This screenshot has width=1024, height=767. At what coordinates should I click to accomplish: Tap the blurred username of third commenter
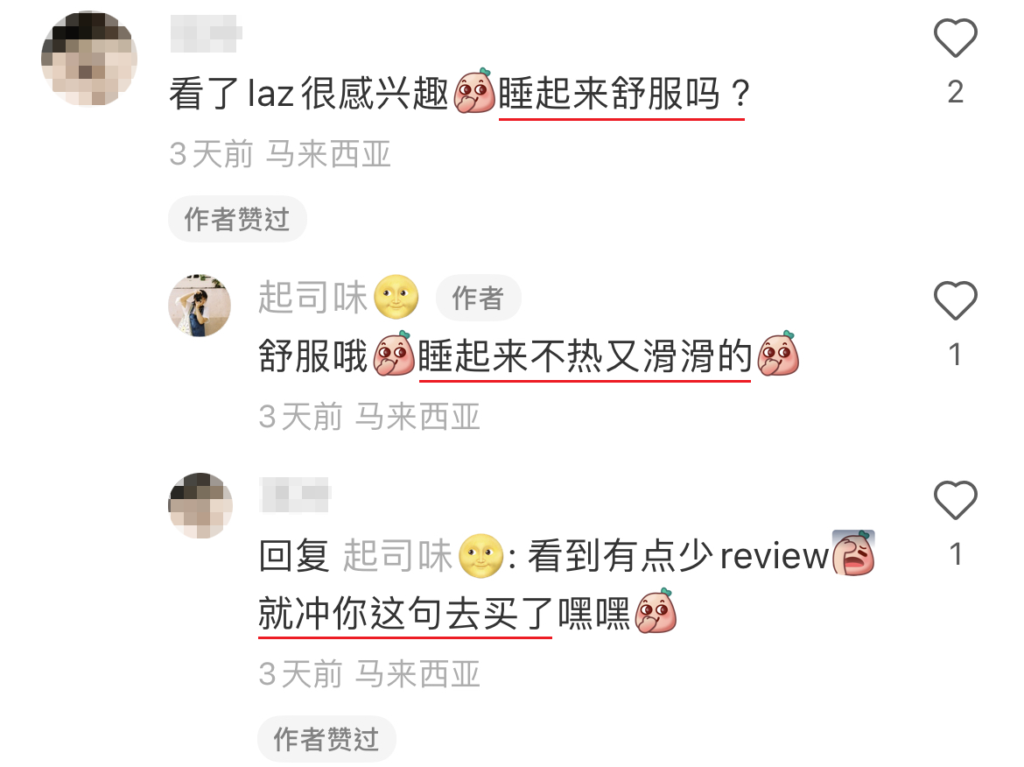coord(295,496)
